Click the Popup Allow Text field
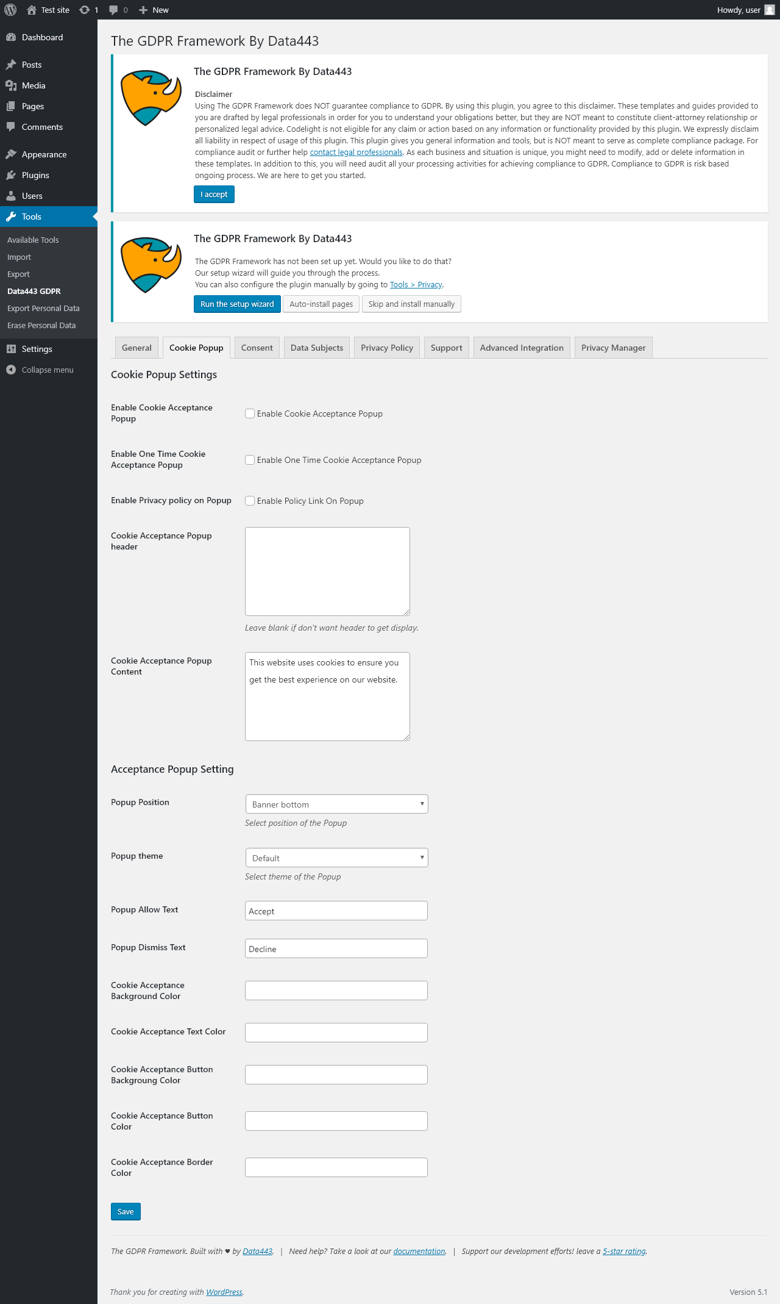 (x=336, y=911)
